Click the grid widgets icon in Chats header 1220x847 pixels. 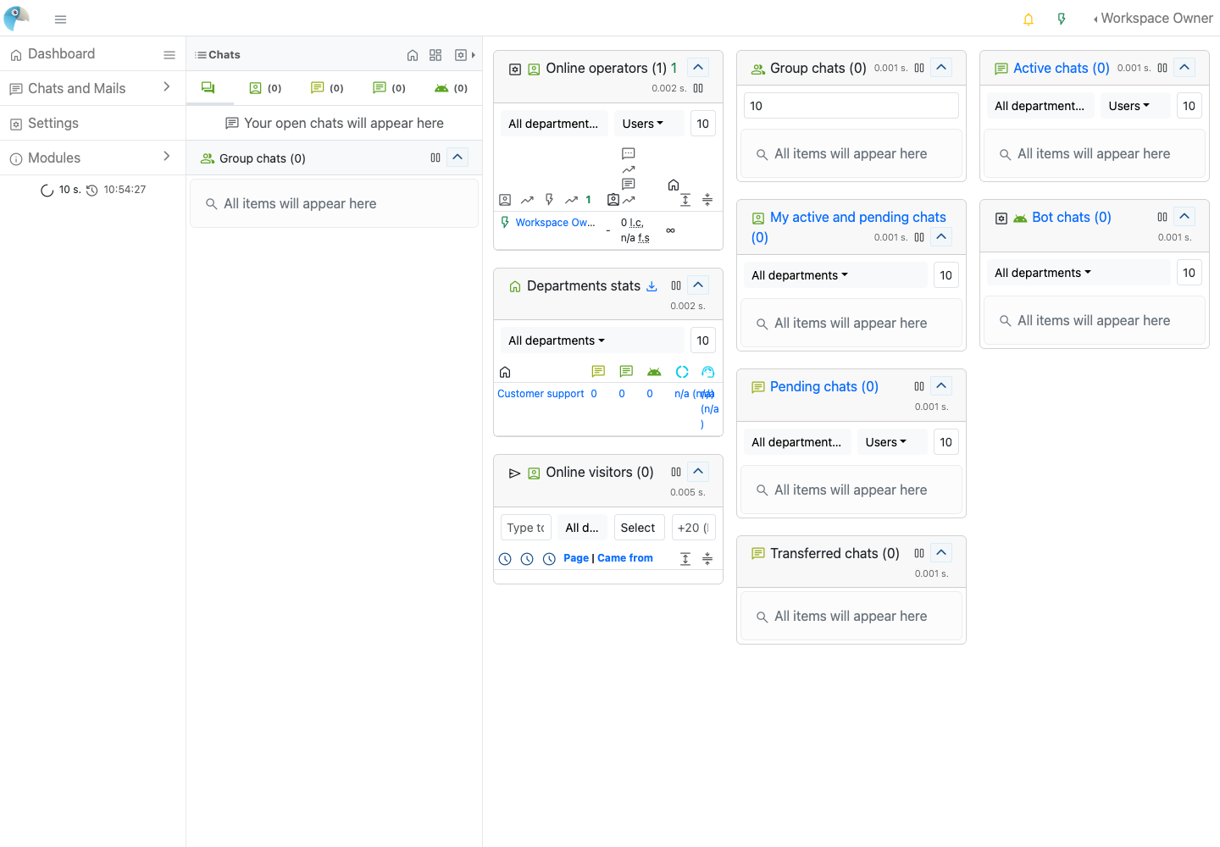[x=435, y=55]
